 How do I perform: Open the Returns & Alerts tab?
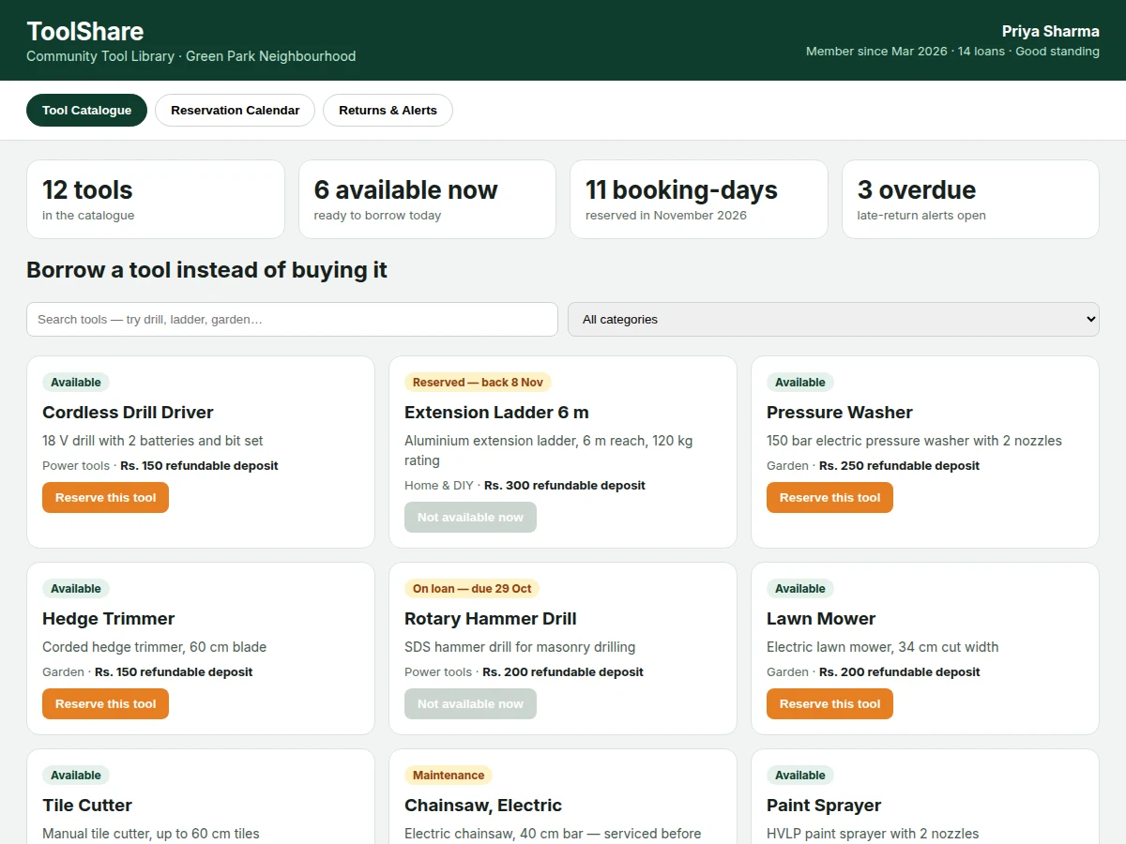388,110
